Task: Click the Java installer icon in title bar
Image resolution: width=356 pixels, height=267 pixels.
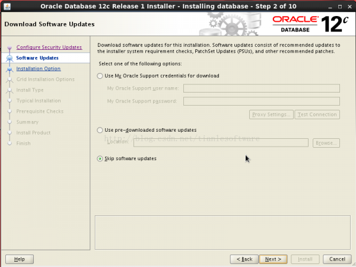Action: (7, 7)
